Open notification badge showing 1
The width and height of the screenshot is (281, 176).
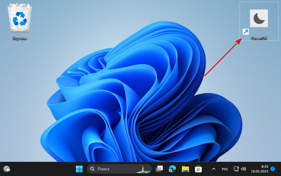coord(273,169)
